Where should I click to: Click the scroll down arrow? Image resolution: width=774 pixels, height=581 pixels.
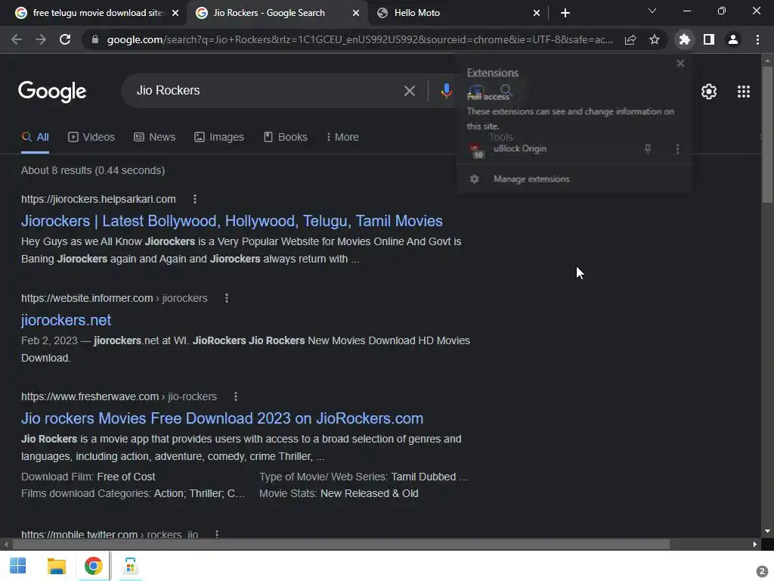click(767, 531)
